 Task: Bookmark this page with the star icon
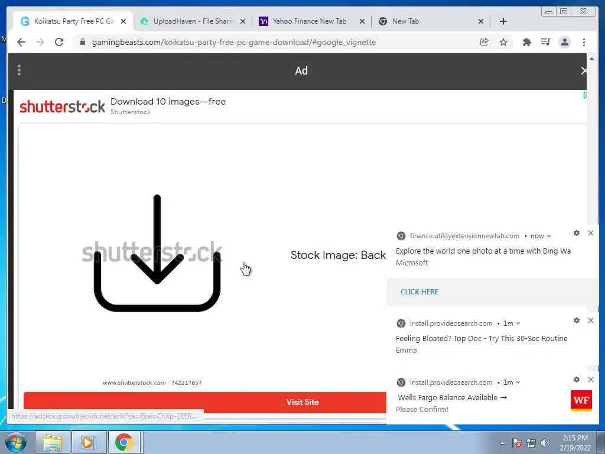coord(503,42)
